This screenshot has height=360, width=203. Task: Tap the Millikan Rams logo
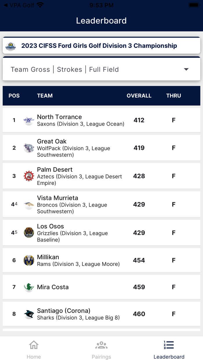(x=29, y=260)
